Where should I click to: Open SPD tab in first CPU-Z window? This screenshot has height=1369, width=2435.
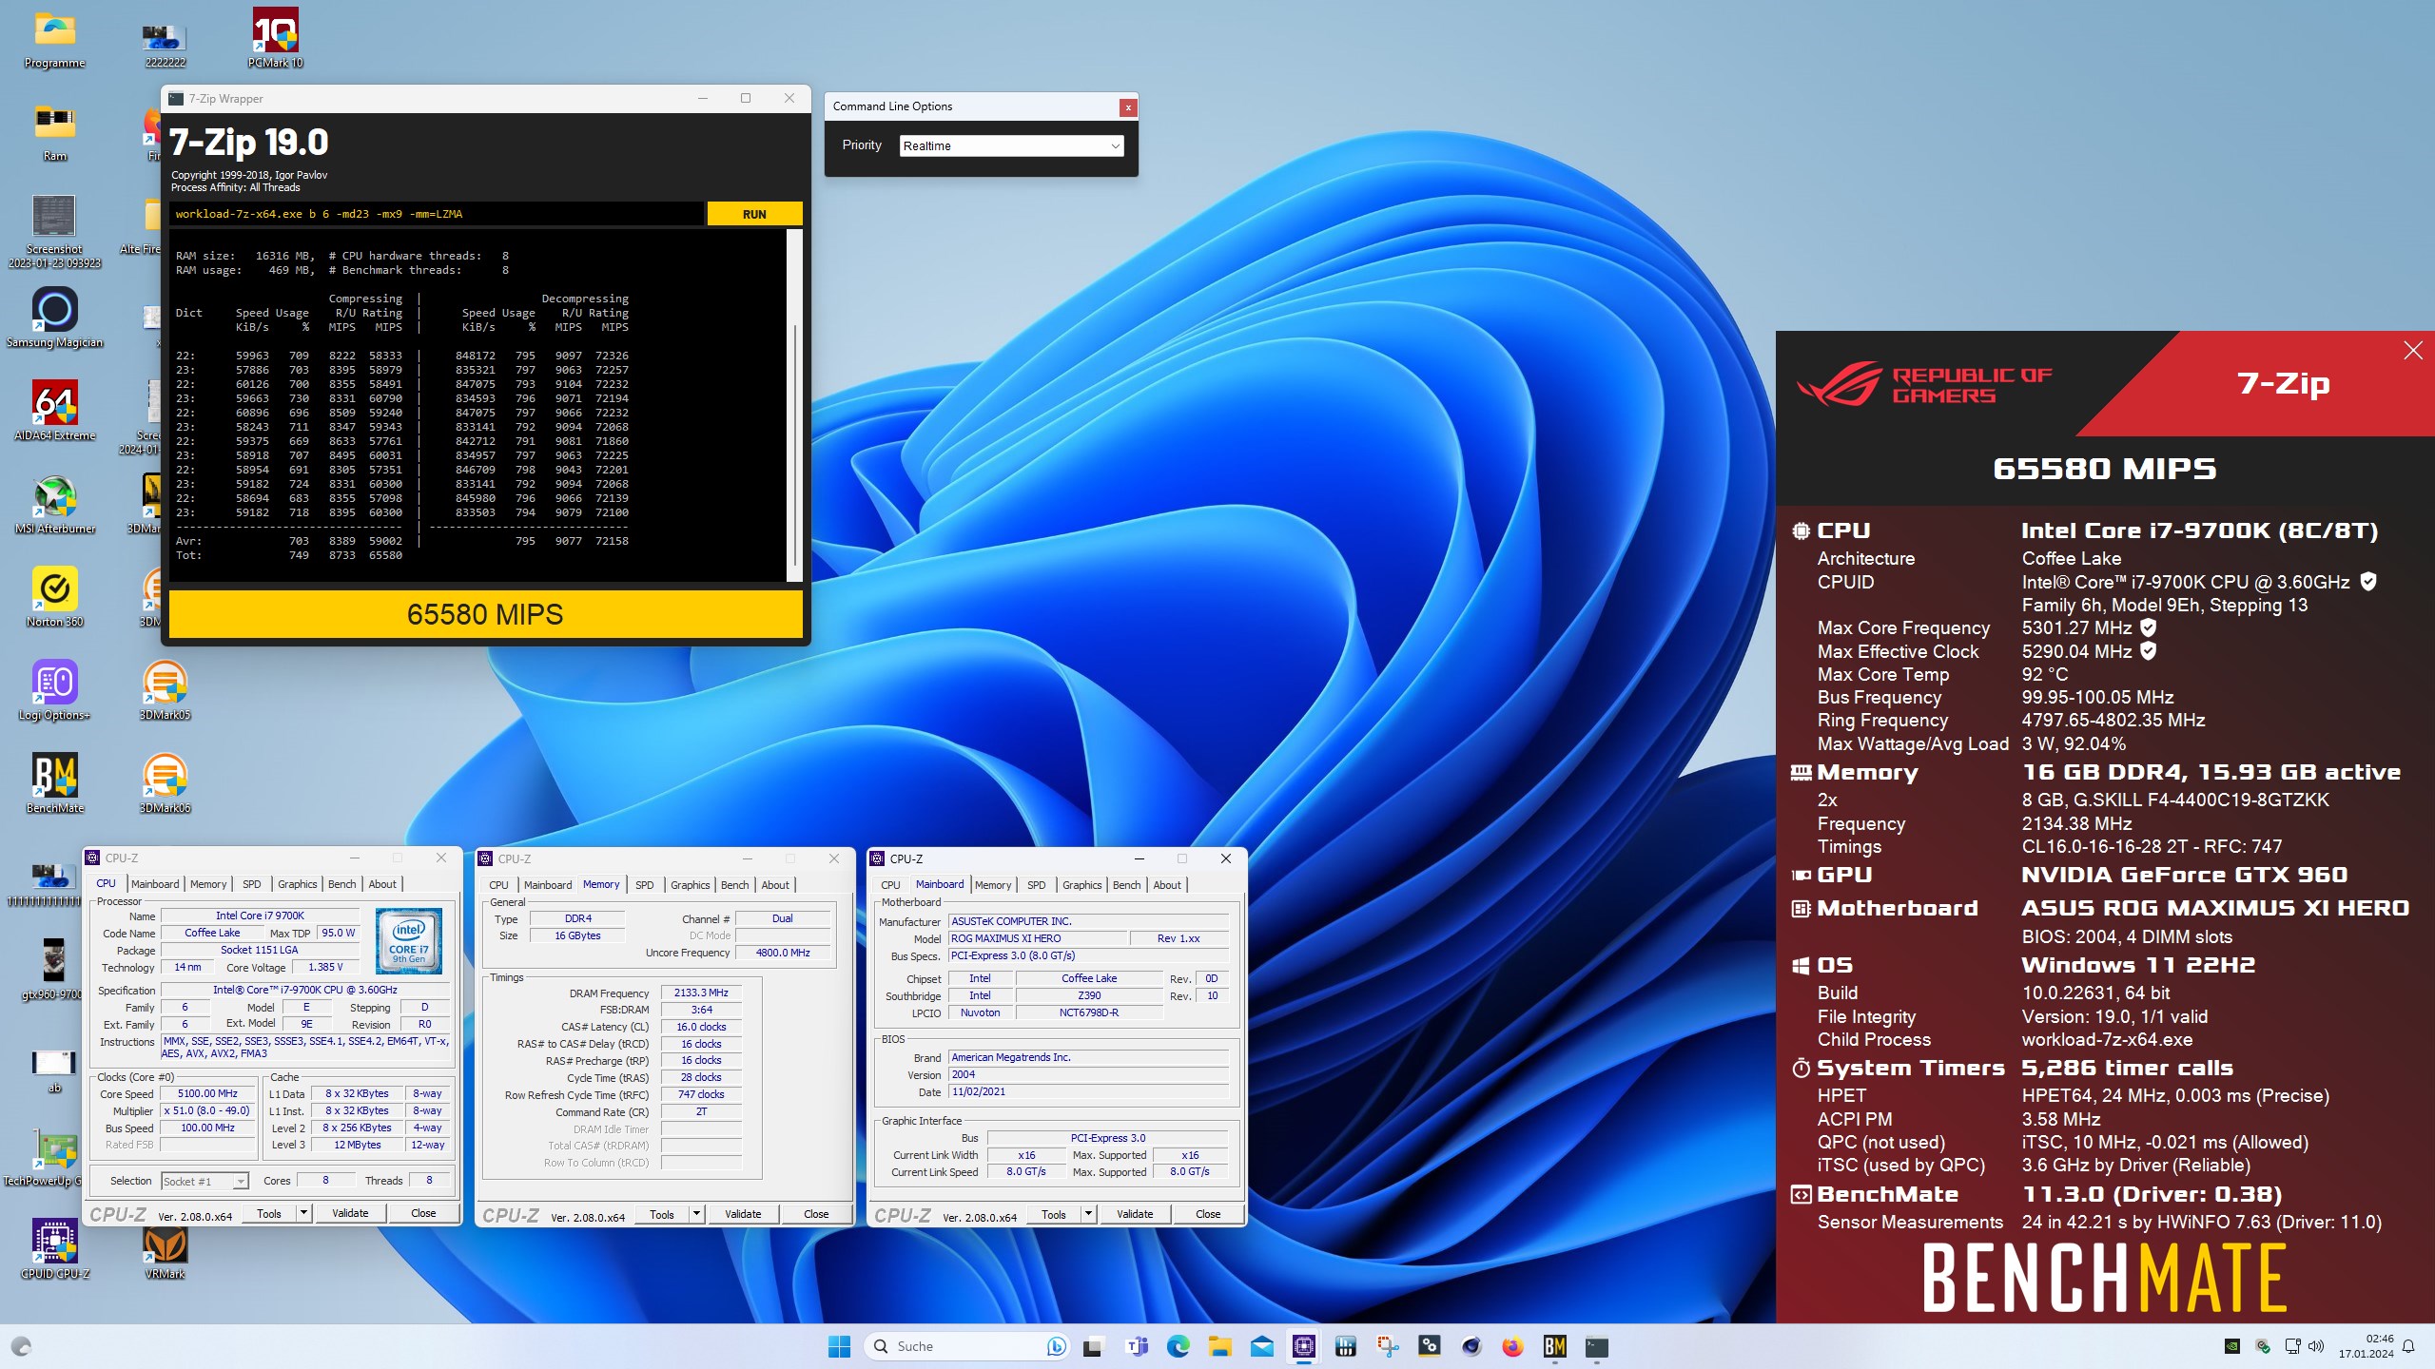tap(252, 884)
